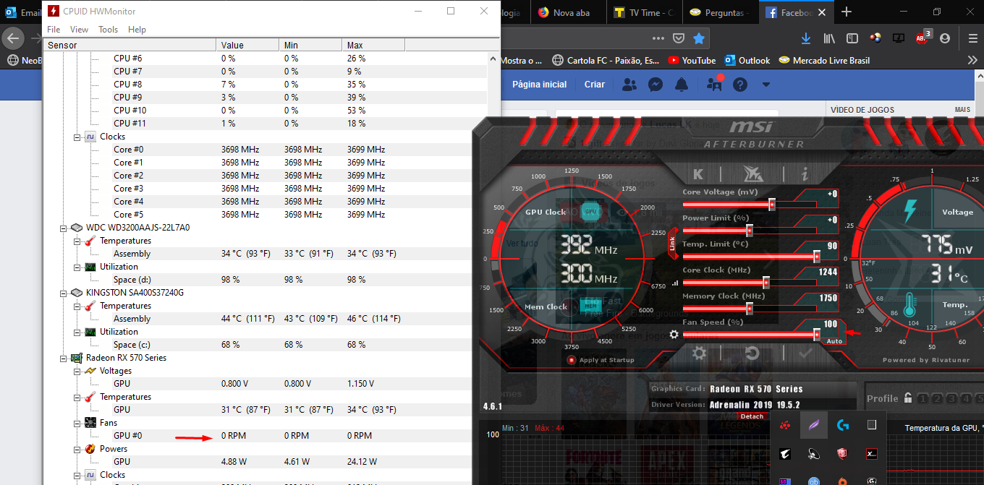This screenshot has height=485, width=984.
Task: Toggle the Auto fan speed button
Action: 834,341
